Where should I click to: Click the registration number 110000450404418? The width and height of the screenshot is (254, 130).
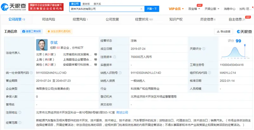[x=232, y=65]
